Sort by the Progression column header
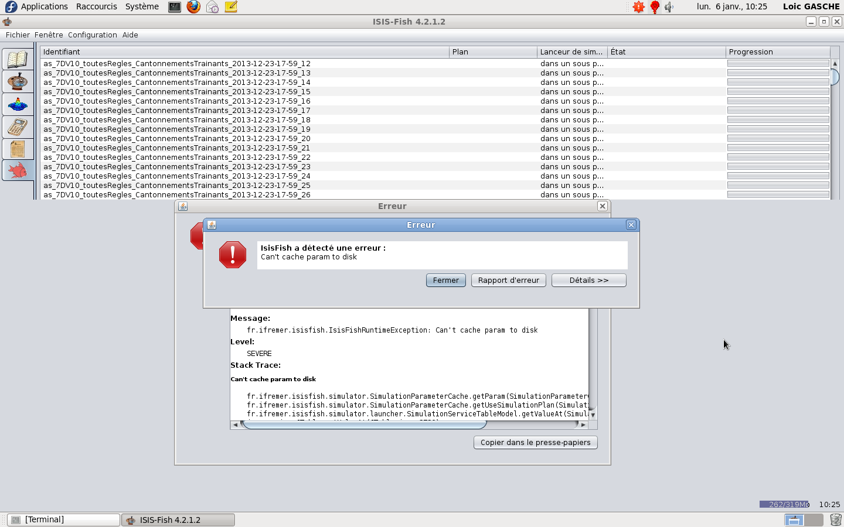The image size is (844, 527). (x=778, y=52)
